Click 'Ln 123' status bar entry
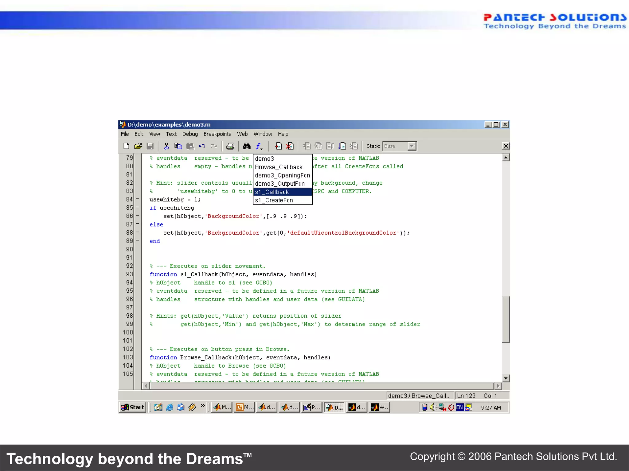 click(x=466, y=396)
